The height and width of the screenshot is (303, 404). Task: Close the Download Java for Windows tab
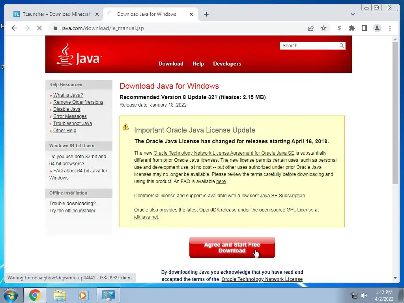191,14
